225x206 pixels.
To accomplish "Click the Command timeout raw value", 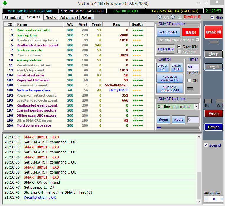I will point(116,85).
